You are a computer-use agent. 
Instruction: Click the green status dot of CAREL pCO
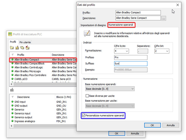[x=12, y=79]
